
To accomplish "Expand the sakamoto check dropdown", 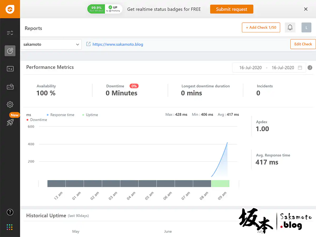I will [x=51, y=45].
